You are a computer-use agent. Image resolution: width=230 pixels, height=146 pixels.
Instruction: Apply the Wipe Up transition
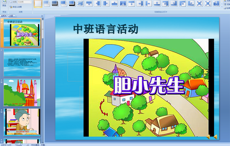point(114,3)
